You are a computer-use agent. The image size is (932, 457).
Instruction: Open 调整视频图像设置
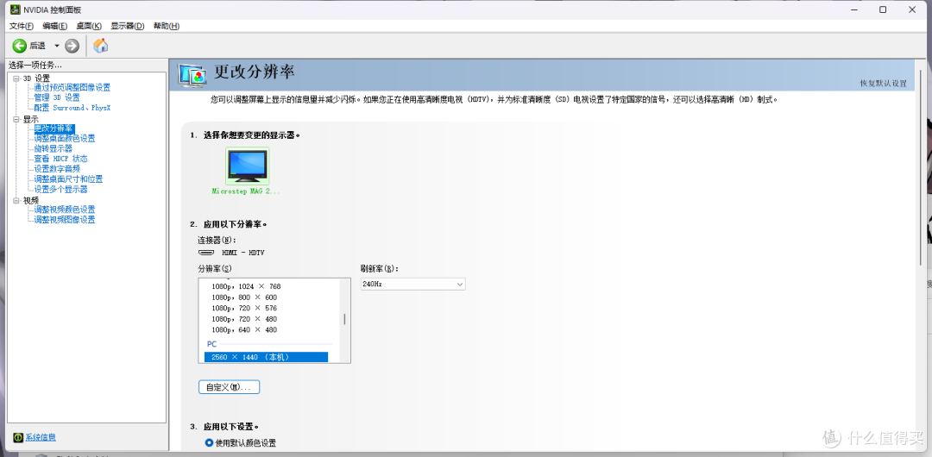(64, 219)
